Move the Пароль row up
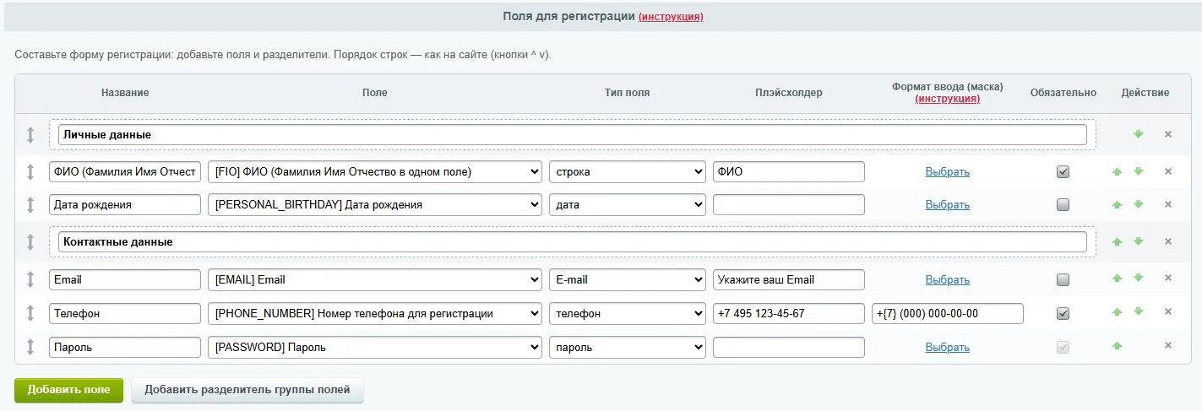1202x411 pixels. 1117,346
